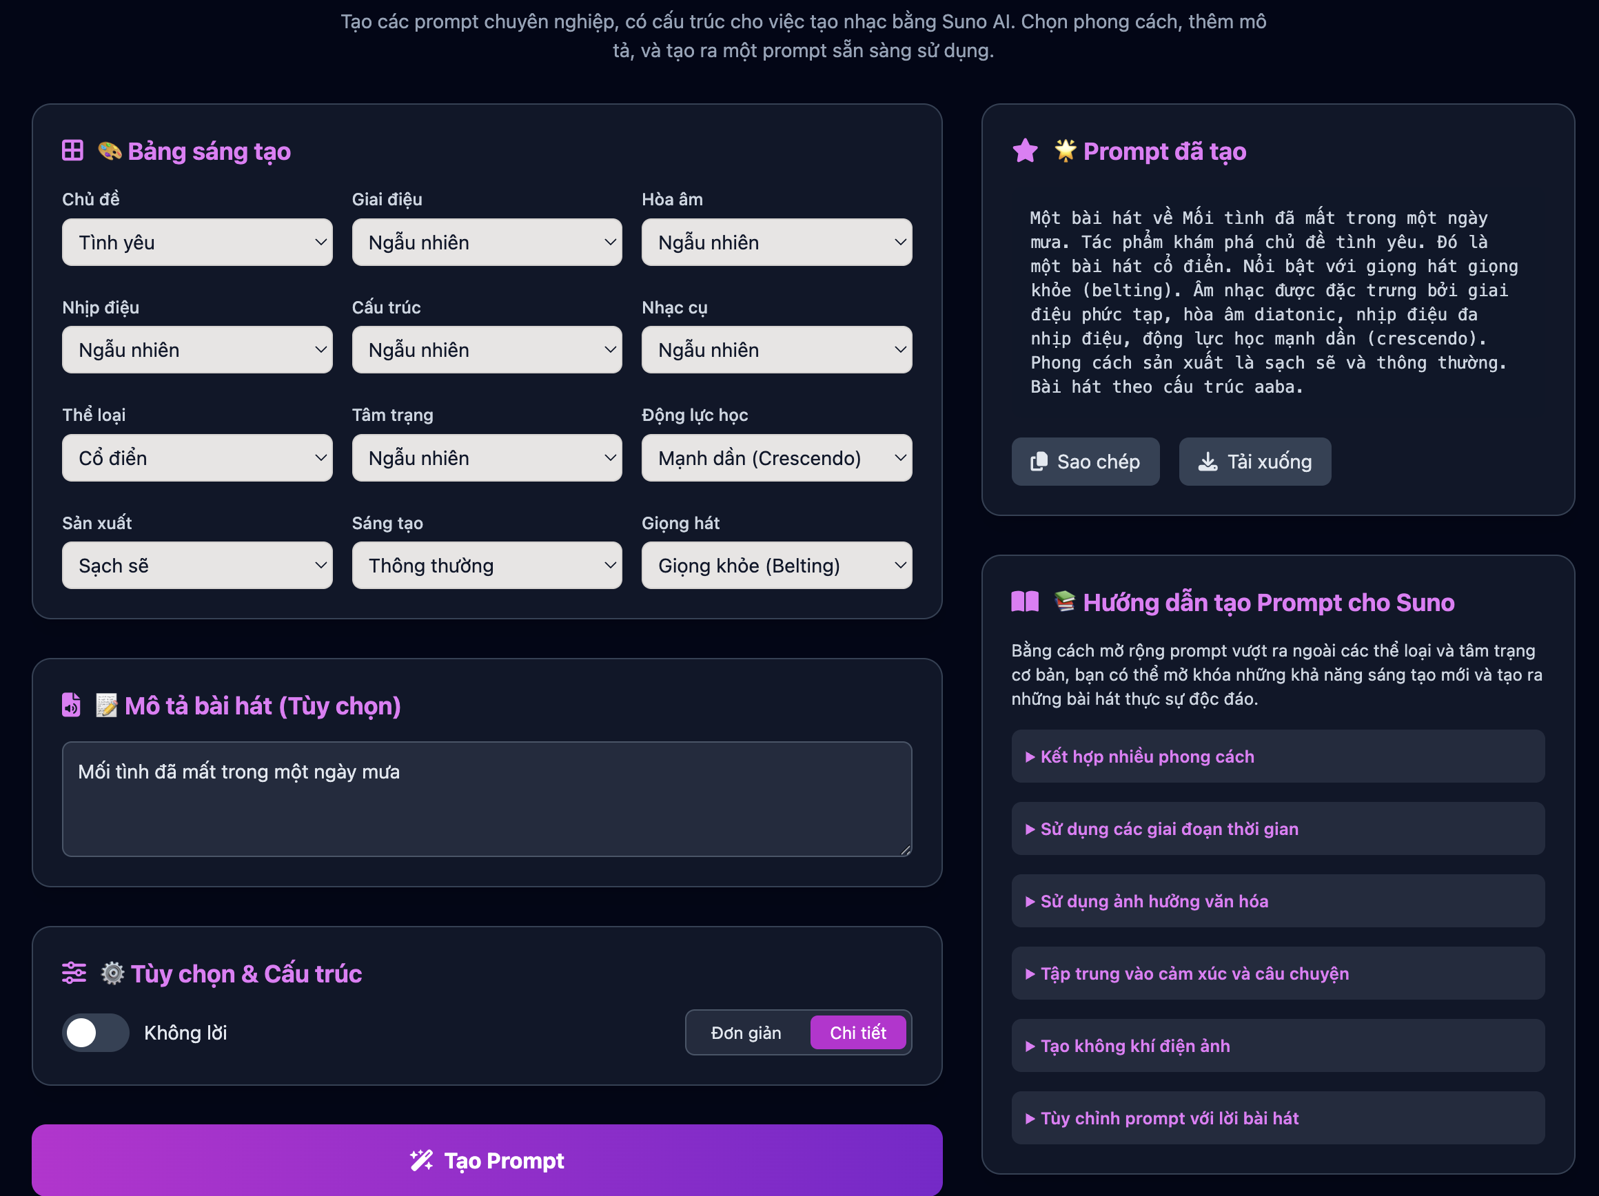Click the star icon next to Prompt đã tạo

tap(1025, 151)
